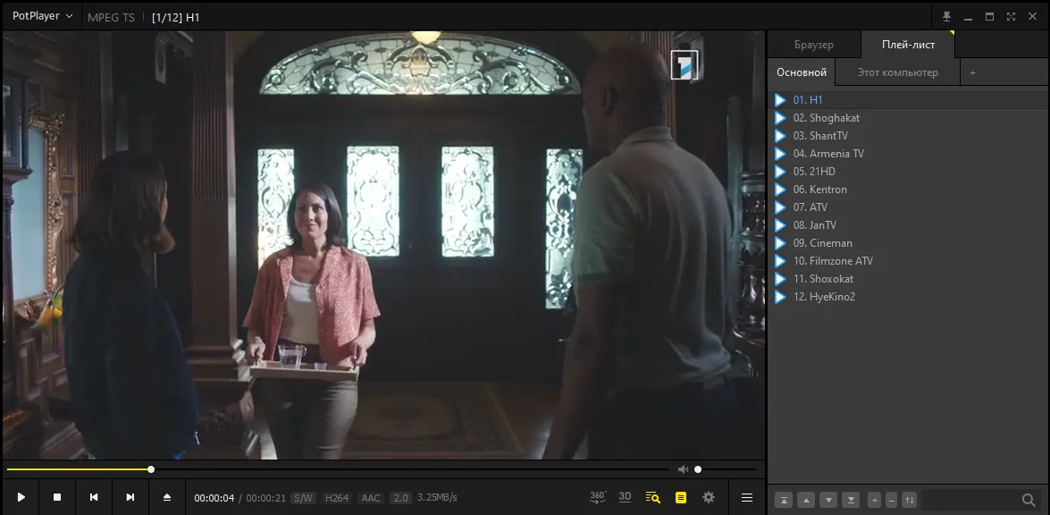Click the play icon beside 08. JanTV
The image size is (1050, 515).
pos(780,225)
